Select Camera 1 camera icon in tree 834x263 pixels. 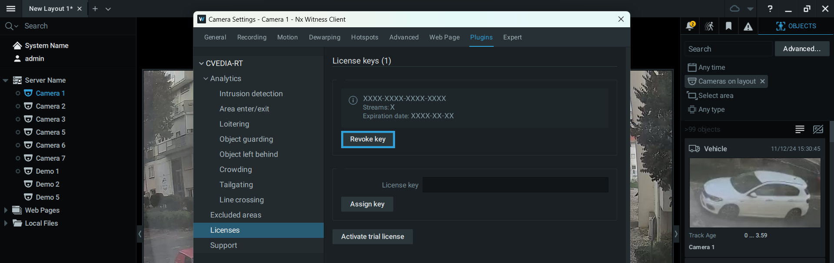click(28, 93)
